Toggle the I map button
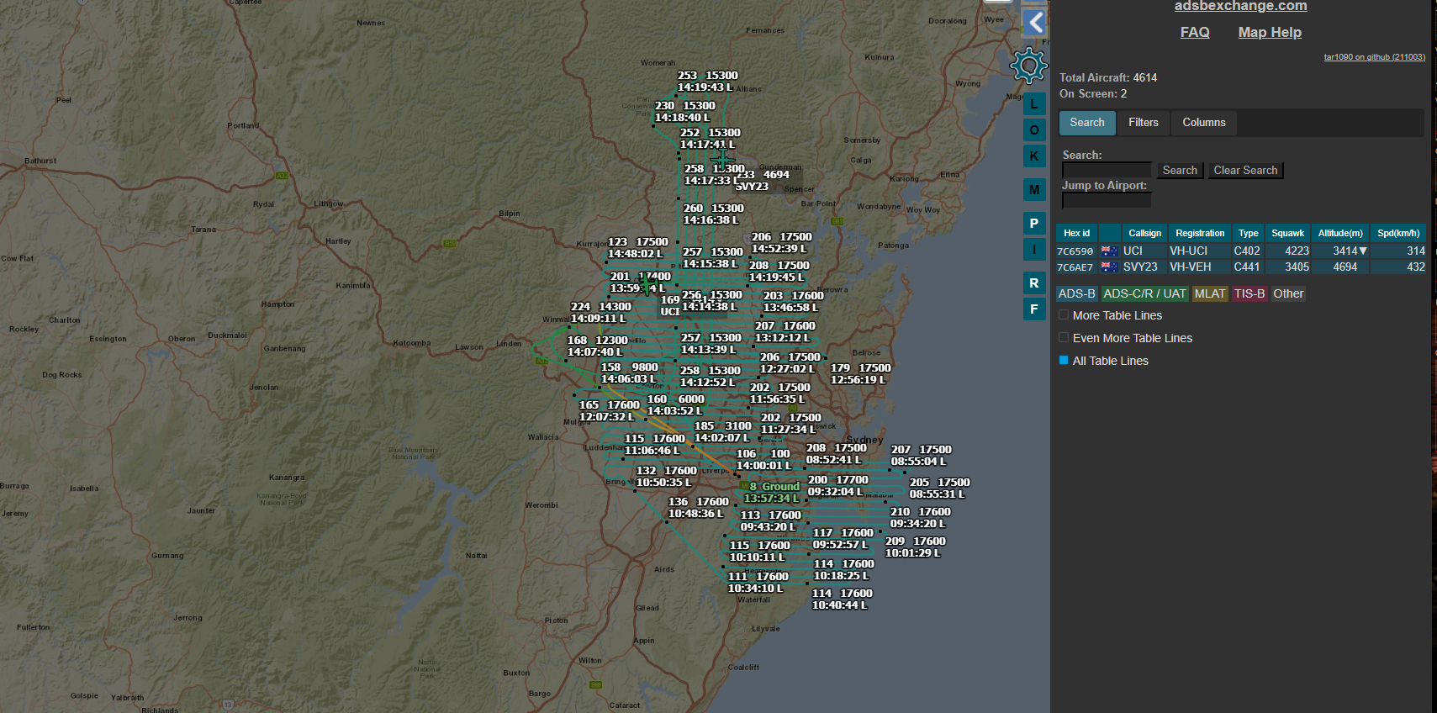Screen dimensions: 1437x713 pyautogui.click(x=1034, y=250)
